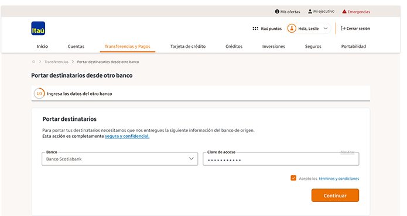Click breadcrumb Portar destinatarios desde otro banco
This screenshot has width=407, height=216.
point(108,62)
